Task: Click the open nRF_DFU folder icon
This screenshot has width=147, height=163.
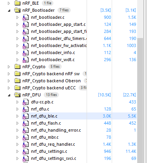Action: tap(17, 95)
